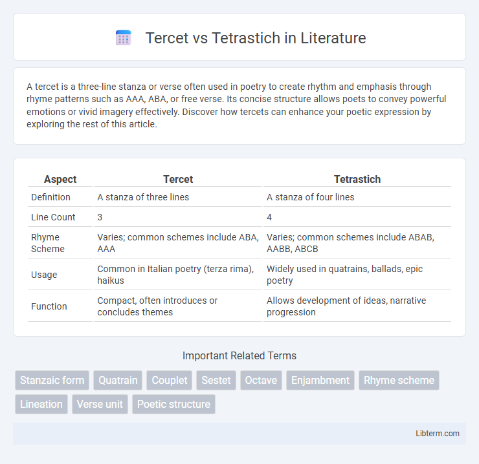Image resolution: width=479 pixels, height=464 pixels.
Task: Select the Definition row label
Action: [x=50, y=197]
